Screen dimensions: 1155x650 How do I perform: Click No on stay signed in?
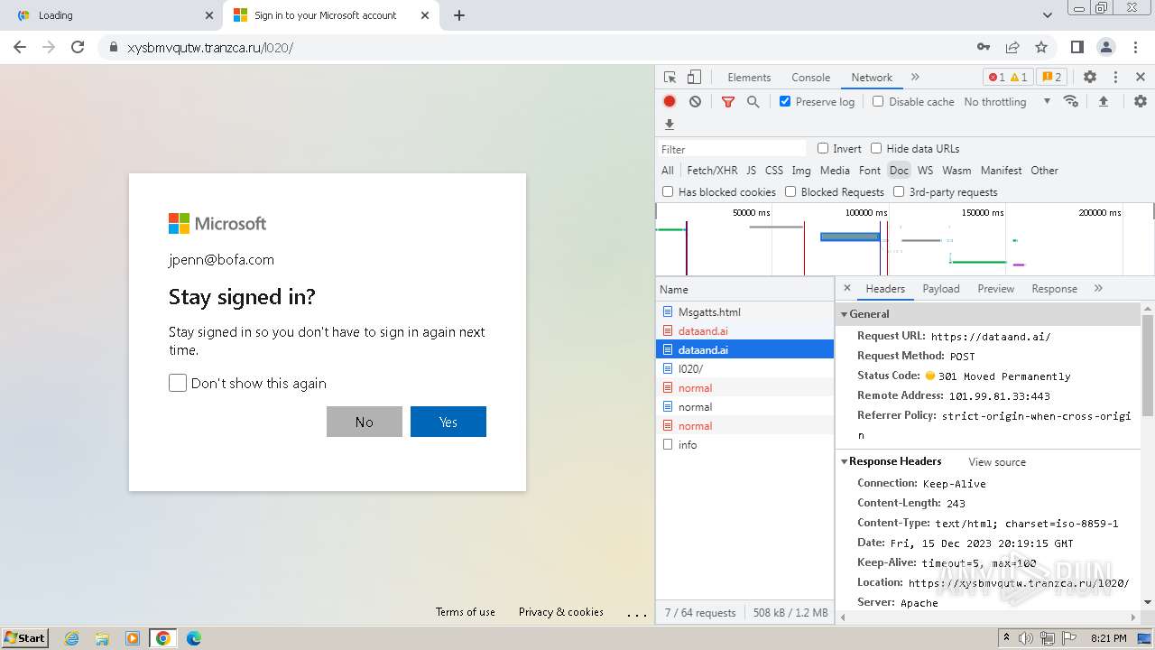pyautogui.click(x=365, y=422)
